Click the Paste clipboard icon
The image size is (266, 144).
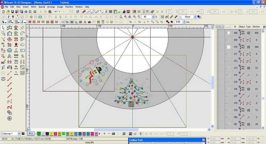(x=50, y=12)
